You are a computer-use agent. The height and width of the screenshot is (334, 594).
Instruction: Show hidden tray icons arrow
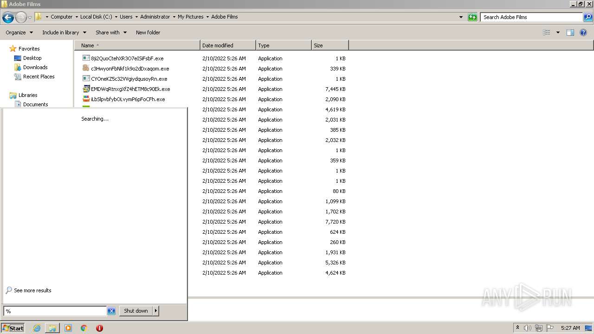(x=517, y=328)
